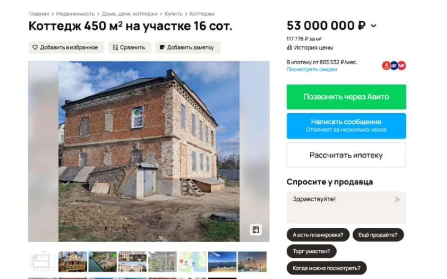Open the price history chart icon

(289, 47)
